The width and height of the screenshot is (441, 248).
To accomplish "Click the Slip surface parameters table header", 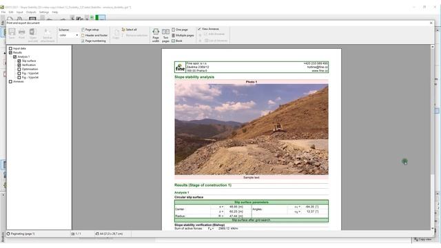I will point(252,202).
